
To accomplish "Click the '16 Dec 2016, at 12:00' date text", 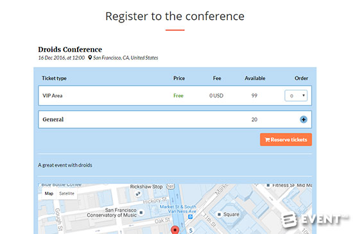I will coord(62,58).
